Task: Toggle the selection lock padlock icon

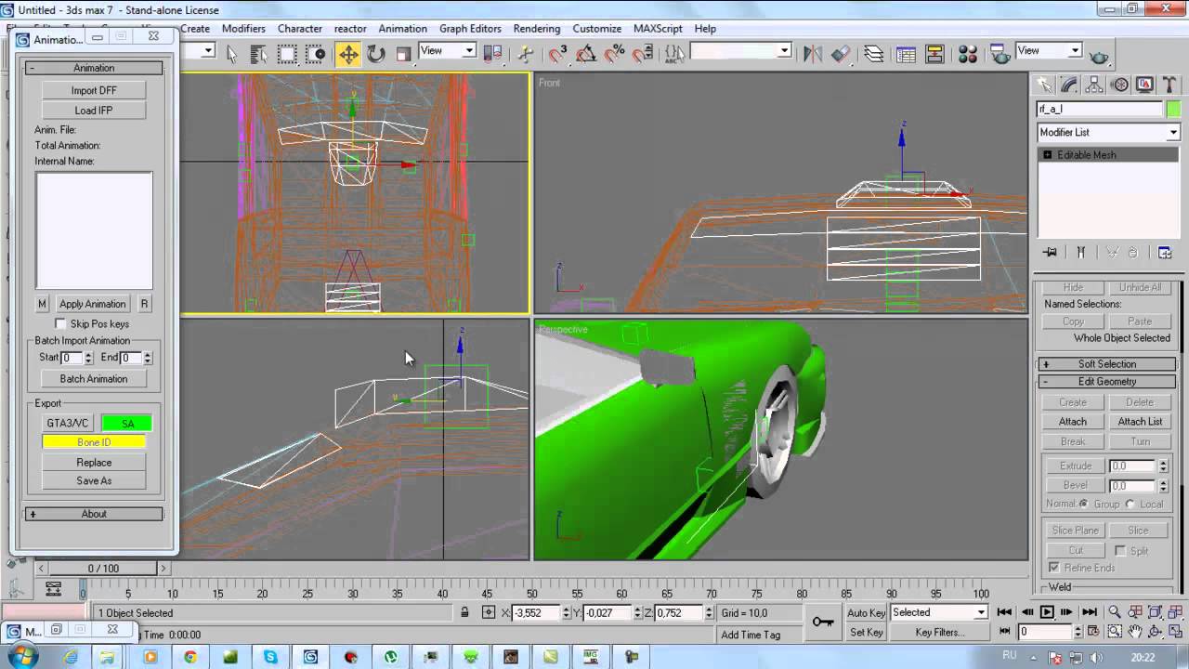Action: (464, 612)
